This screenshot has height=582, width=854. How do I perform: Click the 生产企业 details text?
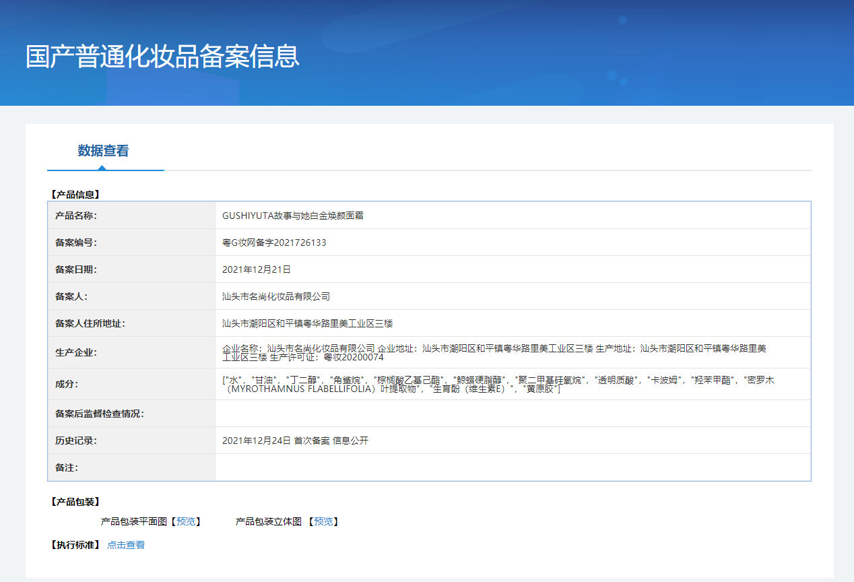tap(494, 352)
